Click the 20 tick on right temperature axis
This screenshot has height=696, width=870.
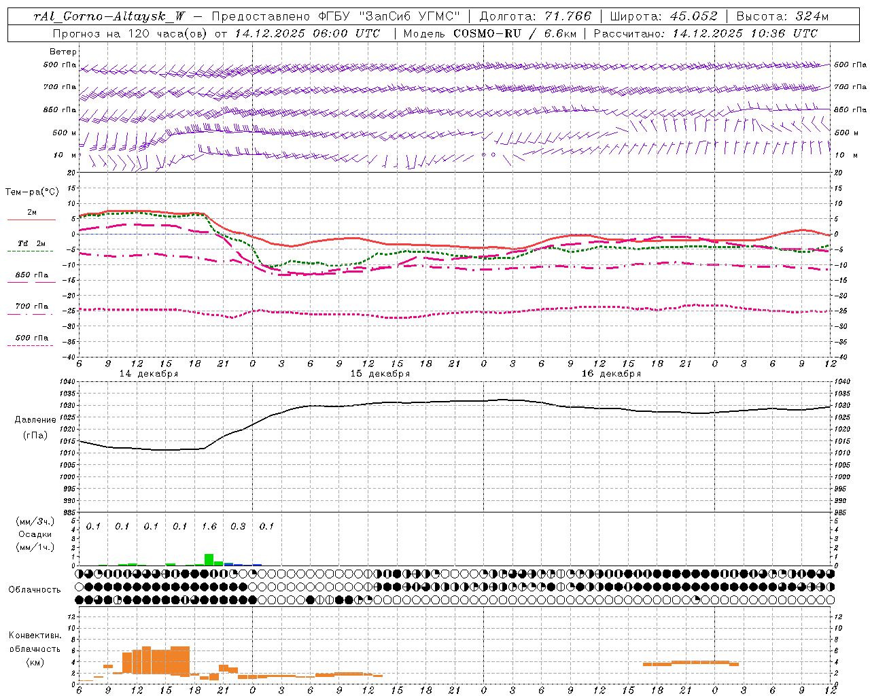click(x=839, y=173)
